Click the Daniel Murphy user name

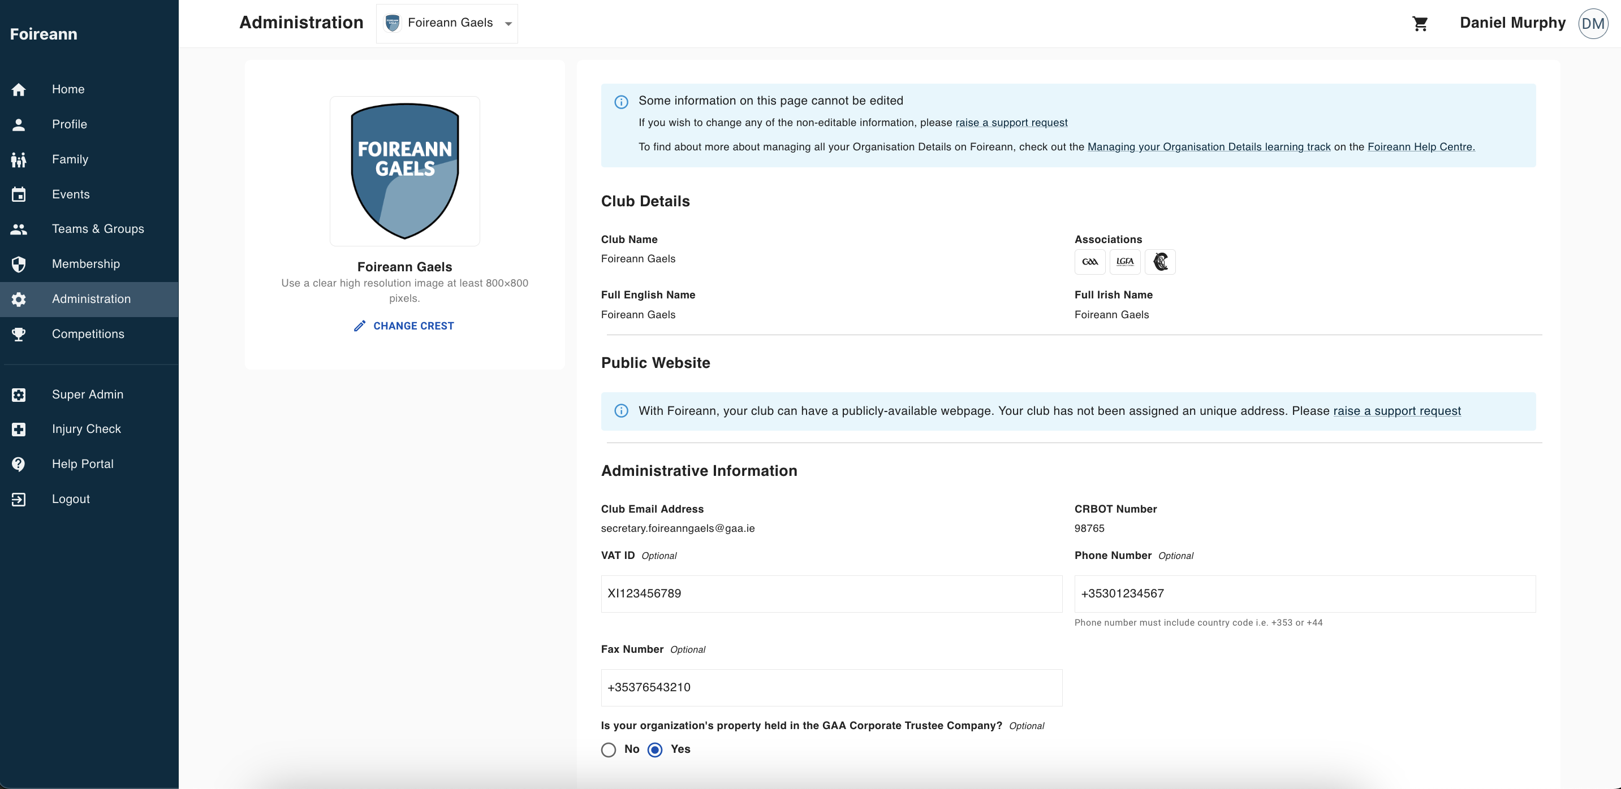[1512, 23]
